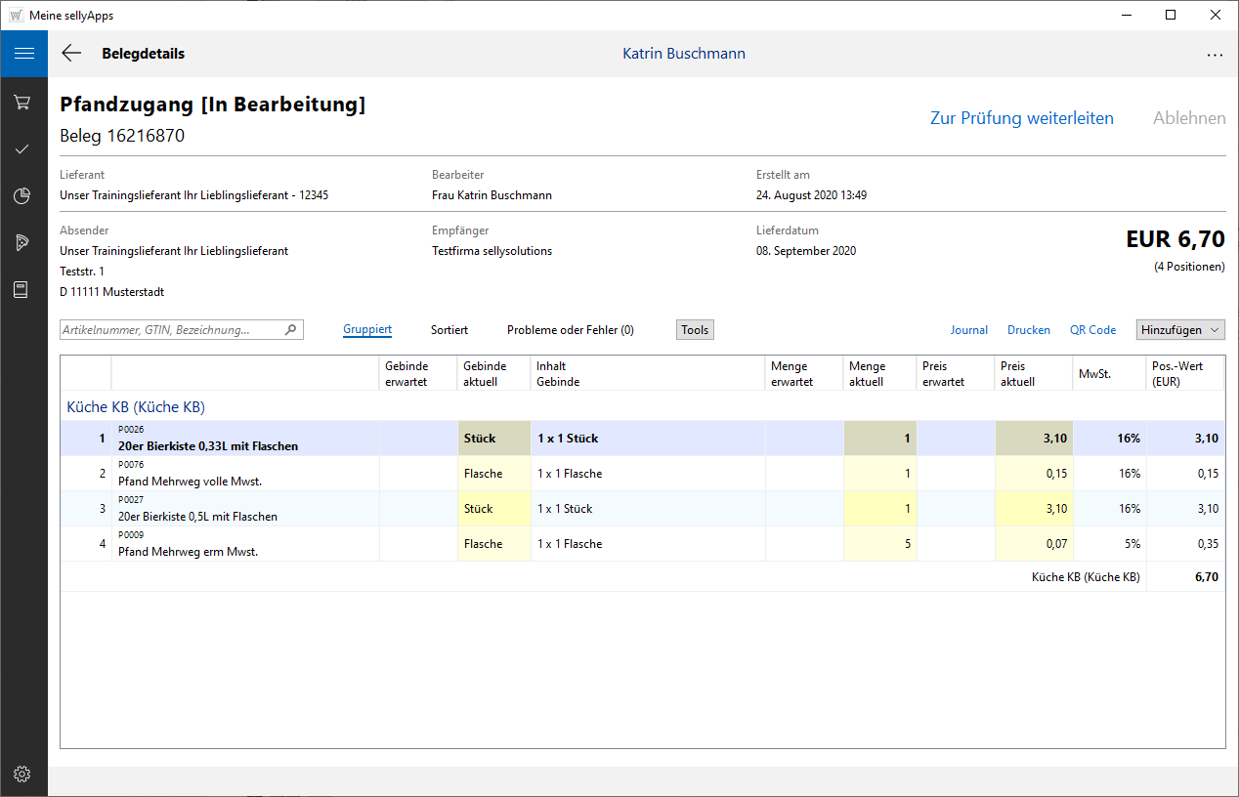Switch to the Sortiert view
Screen dimensions: 1239x797
click(449, 330)
